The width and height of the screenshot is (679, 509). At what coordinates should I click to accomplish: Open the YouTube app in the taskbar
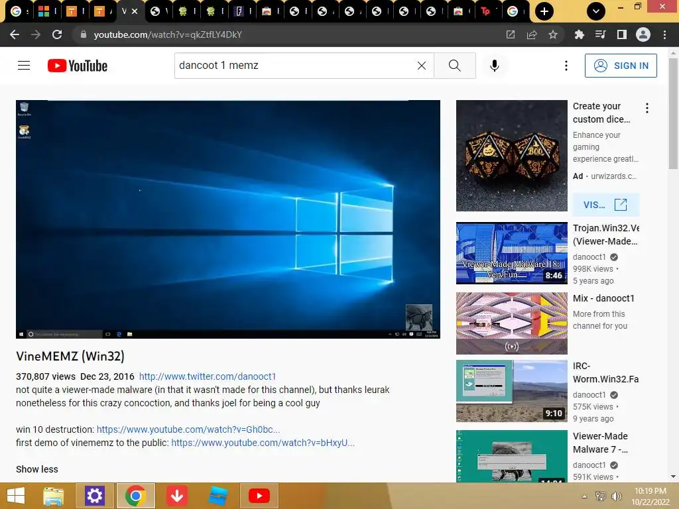pyautogui.click(x=259, y=496)
